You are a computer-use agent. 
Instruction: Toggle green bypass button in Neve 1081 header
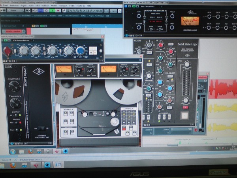[x=6, y=40]
